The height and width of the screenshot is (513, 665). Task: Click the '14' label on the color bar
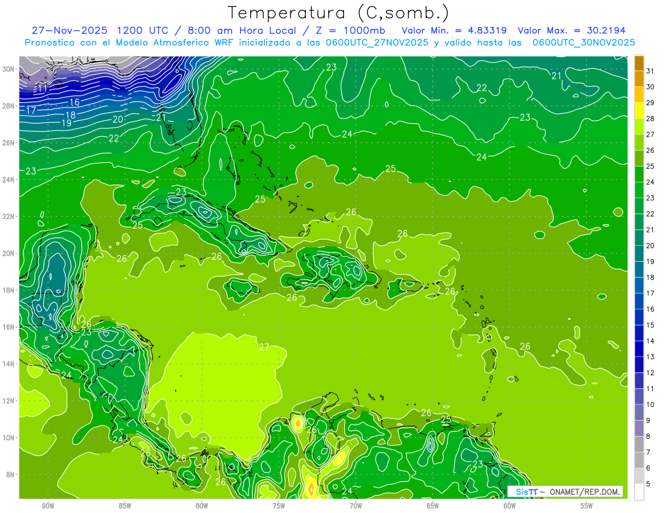tap(651, 340)
